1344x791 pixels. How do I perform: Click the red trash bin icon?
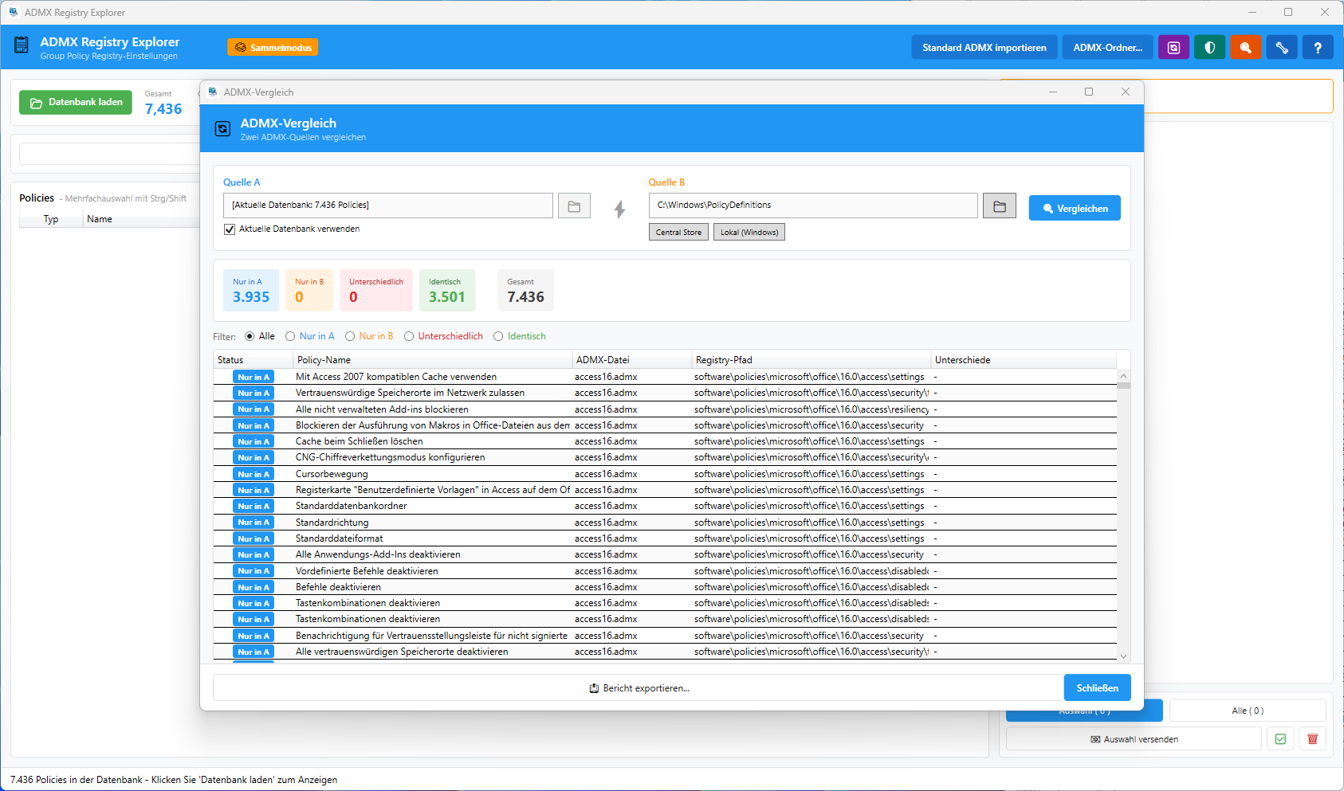click(x=1312, y=739)
